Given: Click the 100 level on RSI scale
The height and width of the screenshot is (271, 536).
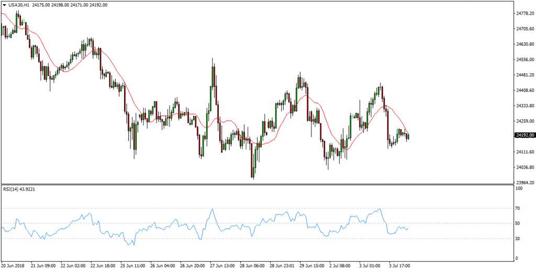Looking at the screenshot, I should pyautogui.click(x=520, y=188).
